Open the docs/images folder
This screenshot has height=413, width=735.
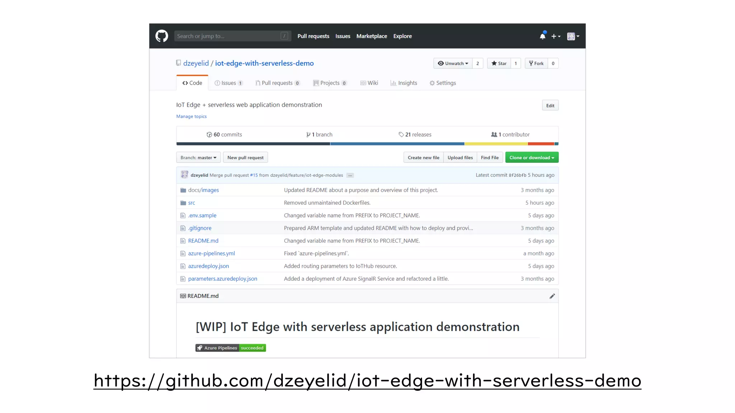pos(203,190)
